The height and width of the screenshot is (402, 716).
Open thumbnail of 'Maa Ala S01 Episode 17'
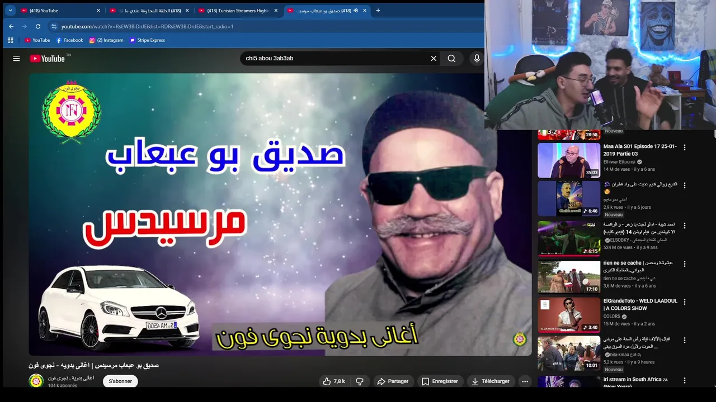pos(569,160)
